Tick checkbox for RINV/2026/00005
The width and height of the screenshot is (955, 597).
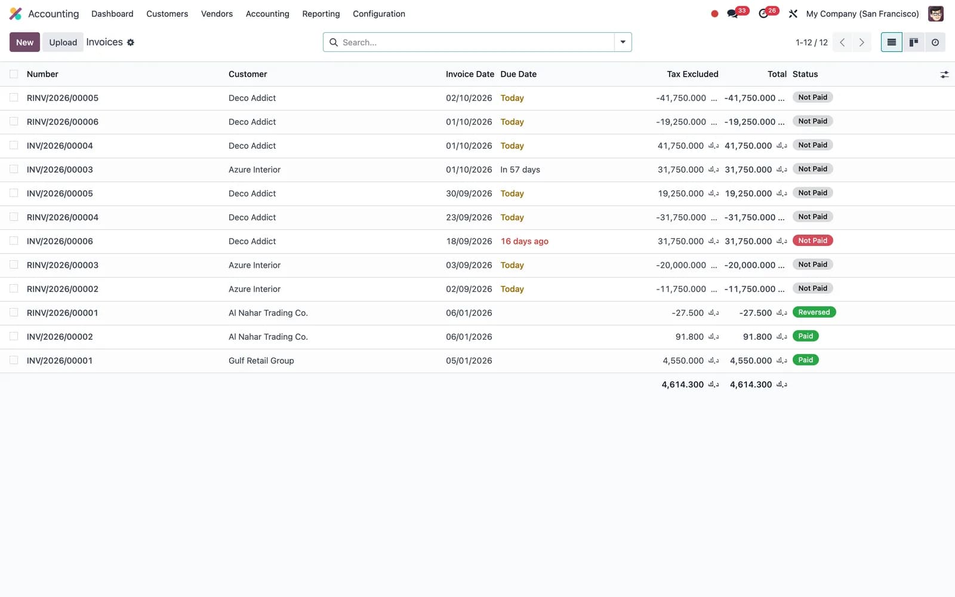point(14,98)
